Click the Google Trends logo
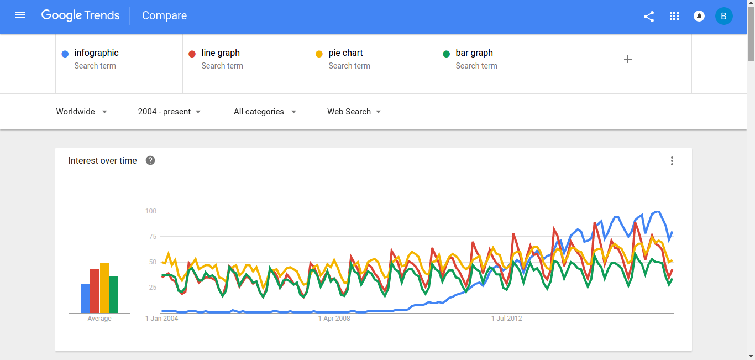Viewport: 755px width, 360px height. (x=81, y=15)
